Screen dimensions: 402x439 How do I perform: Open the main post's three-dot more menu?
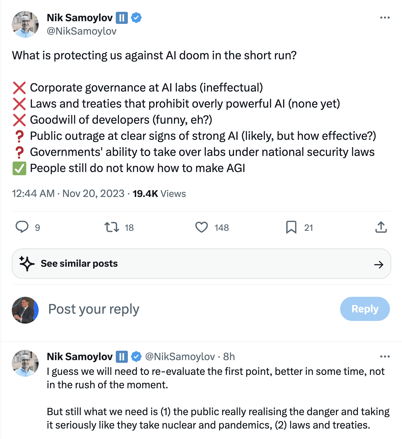pyautogui.click(x=385, y=18)
